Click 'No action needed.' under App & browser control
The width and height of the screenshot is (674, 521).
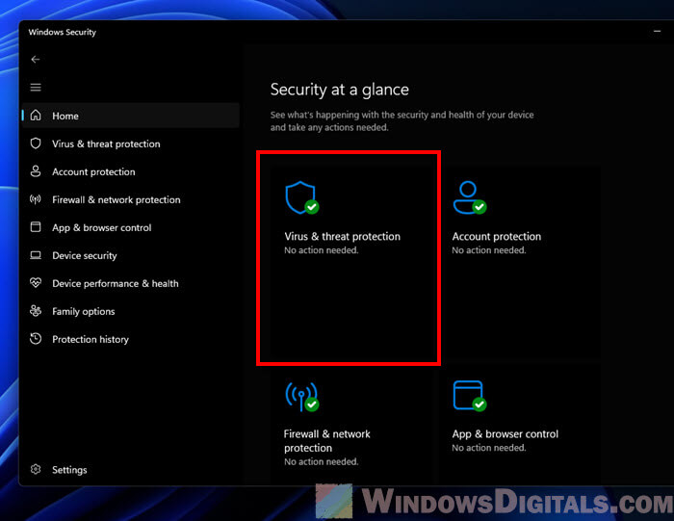[x=489, y=448]
